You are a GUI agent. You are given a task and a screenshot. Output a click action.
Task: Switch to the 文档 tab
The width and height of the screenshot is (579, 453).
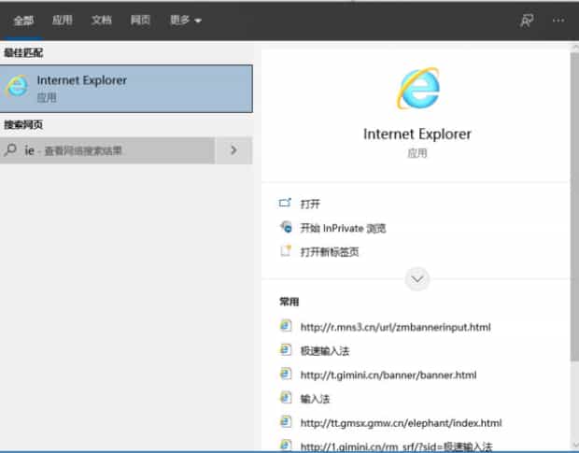click(x=101, y=20)
